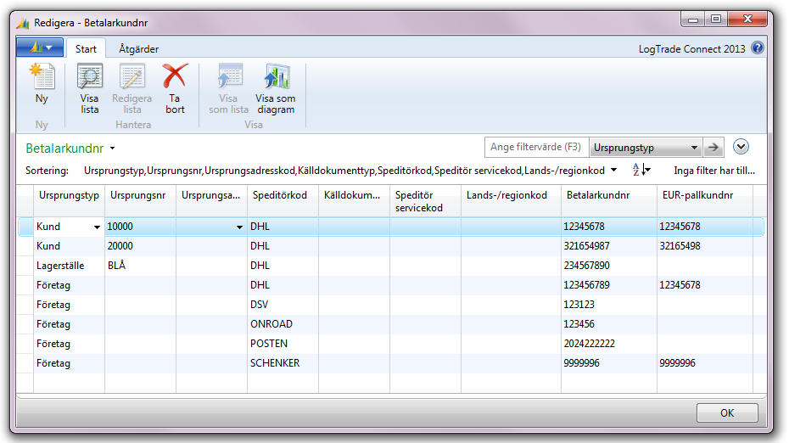Click the Redigera lista icon
The height and width of the screenshot is (443, 789).
(x=131, y=76)
